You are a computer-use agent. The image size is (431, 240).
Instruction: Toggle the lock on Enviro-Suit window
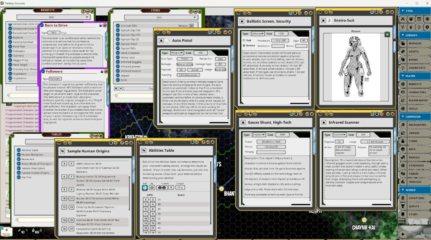coord(377,12)
